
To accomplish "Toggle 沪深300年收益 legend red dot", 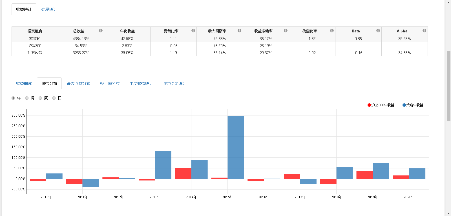I will tap(369, 105).
